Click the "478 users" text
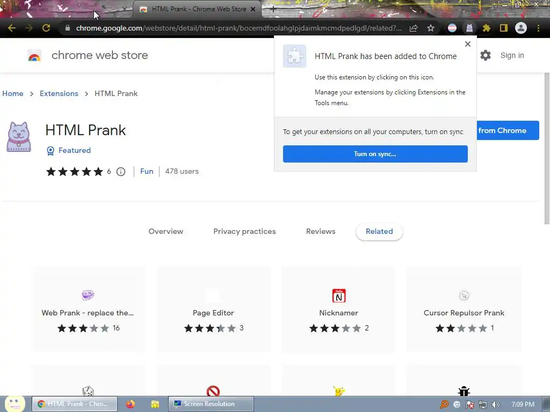 click(x=182, y=171)
